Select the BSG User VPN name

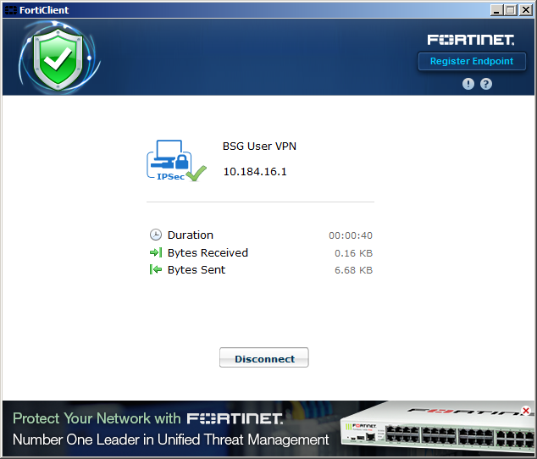(259, 147)
